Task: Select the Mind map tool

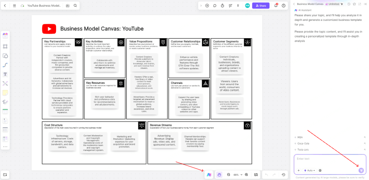Action: [x=5, y=83]
